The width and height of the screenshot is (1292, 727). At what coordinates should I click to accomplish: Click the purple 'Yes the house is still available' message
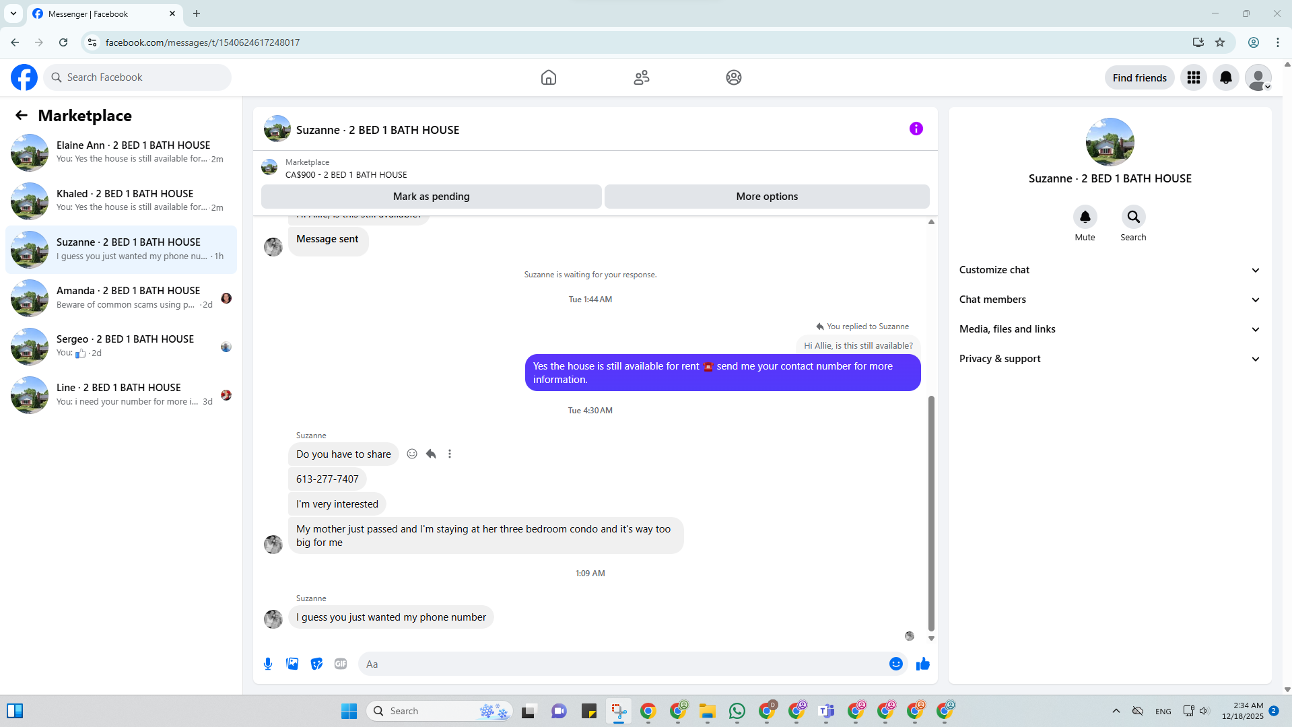[722, 373]
